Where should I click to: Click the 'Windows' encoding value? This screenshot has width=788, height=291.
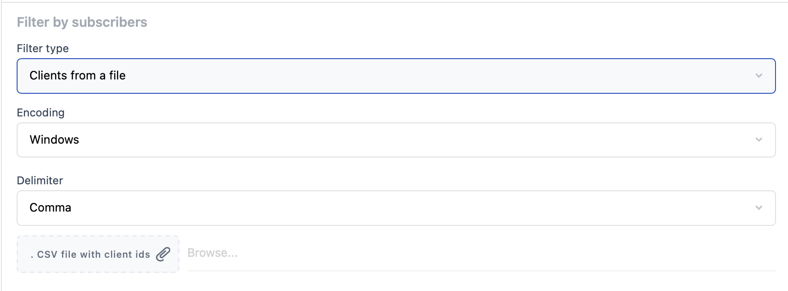[x=54, y=139]
